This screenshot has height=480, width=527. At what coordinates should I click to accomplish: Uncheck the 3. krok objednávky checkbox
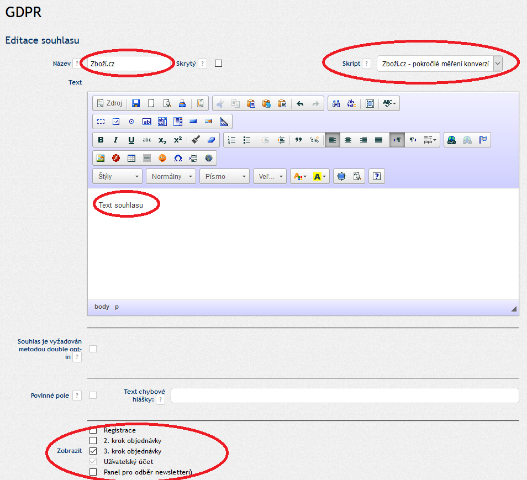93,451
